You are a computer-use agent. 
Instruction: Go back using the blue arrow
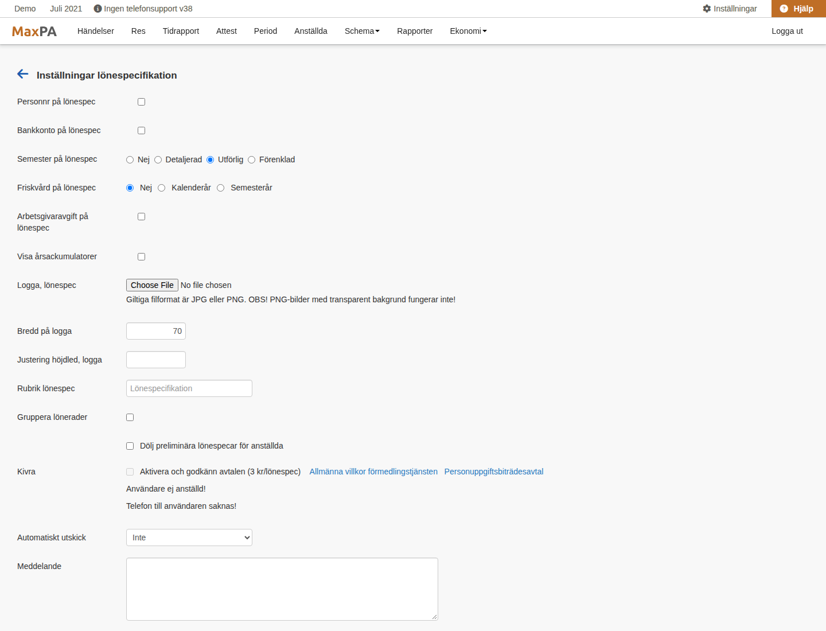tap(23, 74)
